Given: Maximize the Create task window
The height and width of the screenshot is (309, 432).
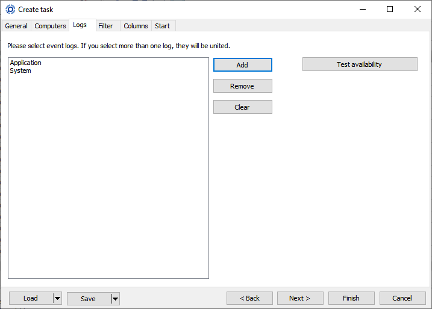Looking at the screenshot, I should pyautogui.click(x=390, y=10).
